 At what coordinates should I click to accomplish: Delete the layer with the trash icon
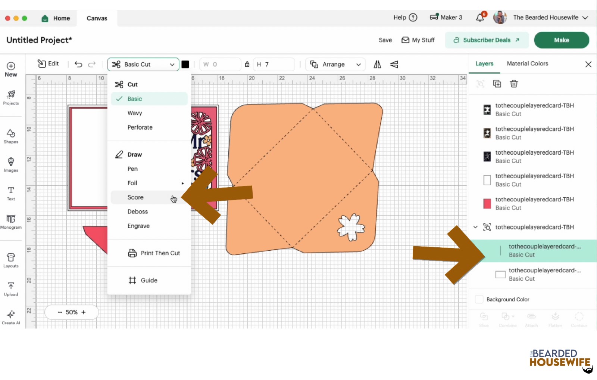coord(514,84)
